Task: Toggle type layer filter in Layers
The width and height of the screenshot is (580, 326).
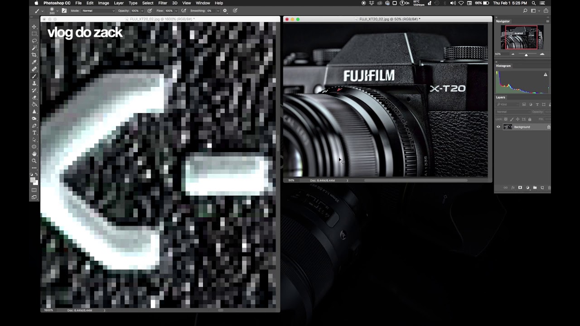Action: (537, 104)
